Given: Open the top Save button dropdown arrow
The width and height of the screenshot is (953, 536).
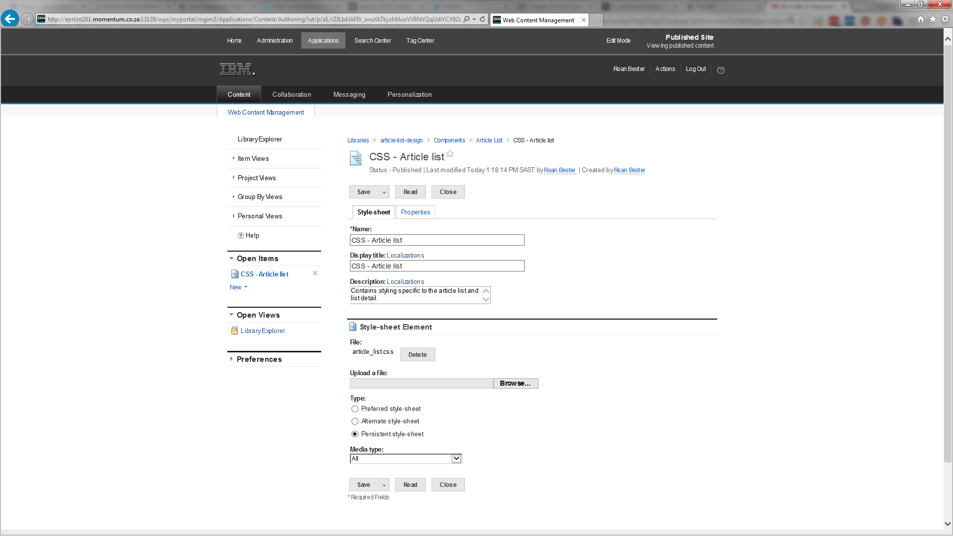Looking at the screenshot, I should pos(384,193).
